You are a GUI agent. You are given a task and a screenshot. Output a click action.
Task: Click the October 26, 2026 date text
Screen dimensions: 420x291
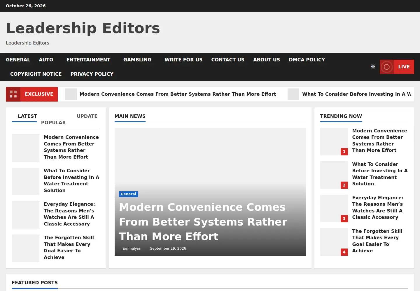(x=26, y=6)
